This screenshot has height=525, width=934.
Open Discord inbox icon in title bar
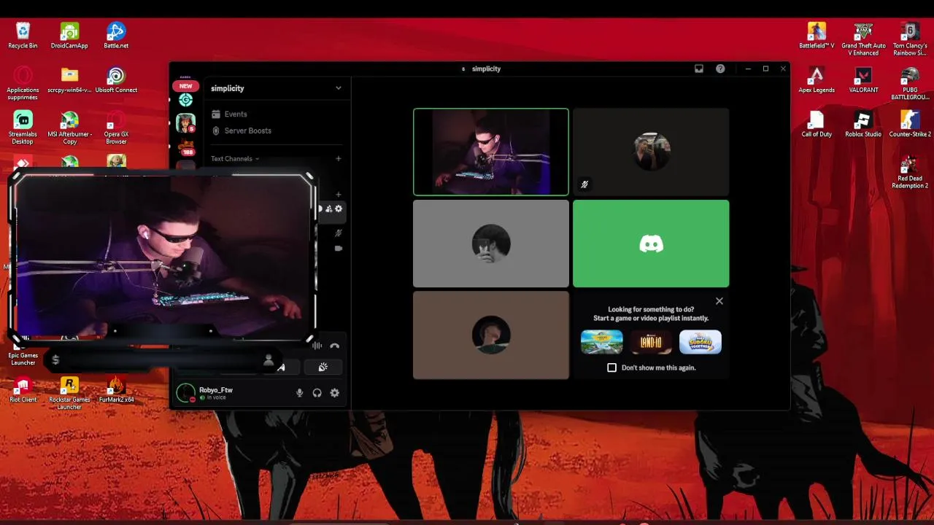698,69
